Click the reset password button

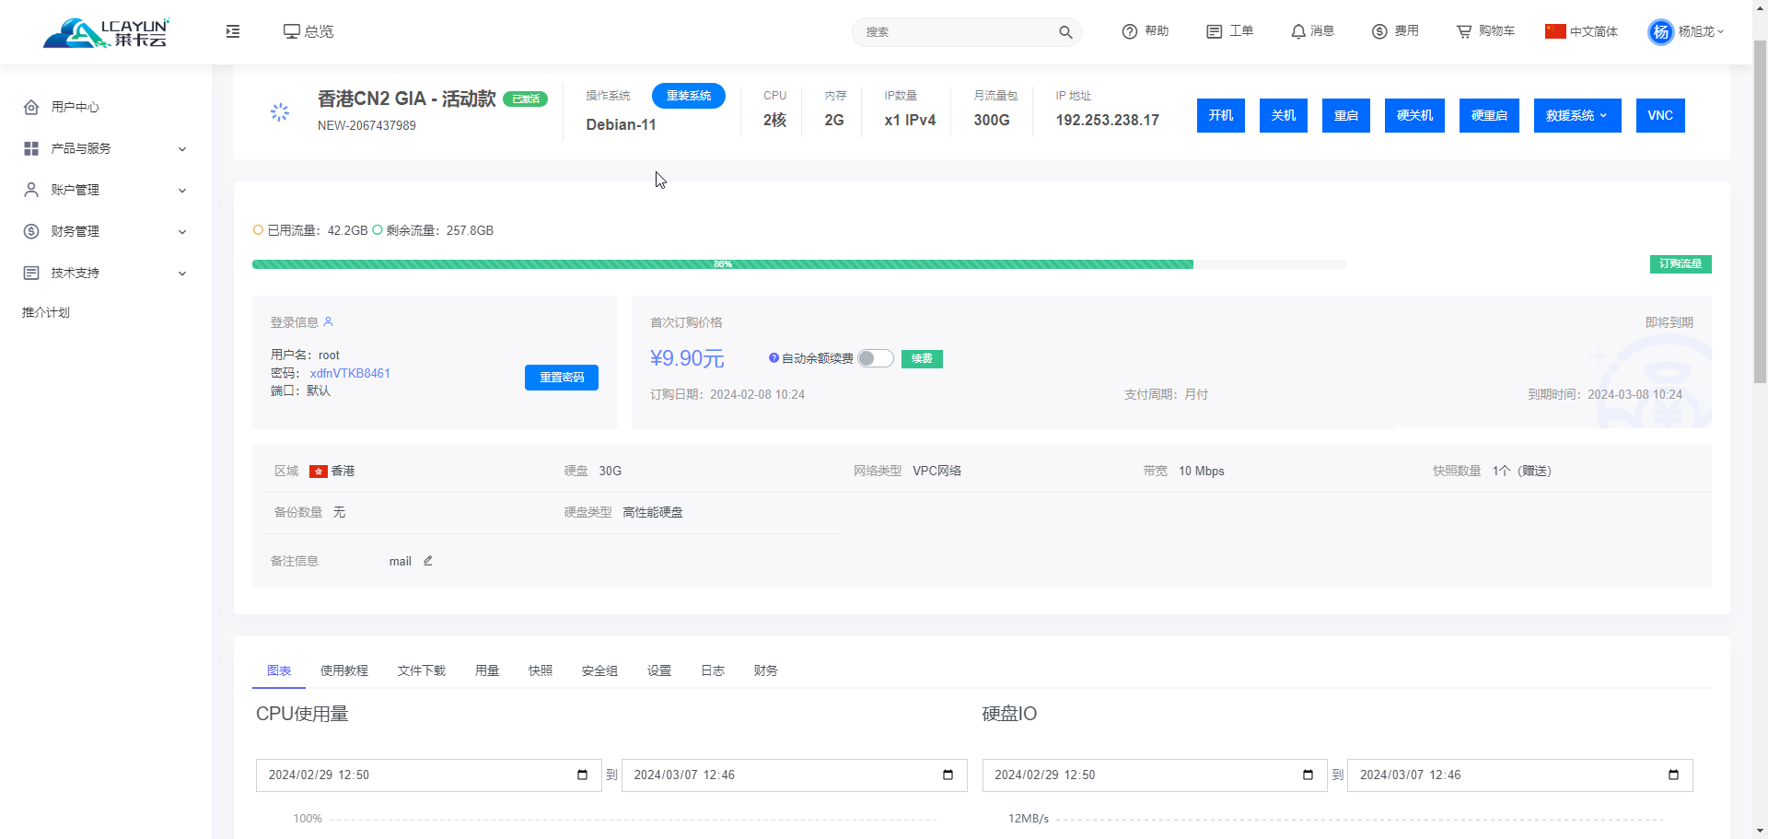pyautogui.click(x=561, y=378)
